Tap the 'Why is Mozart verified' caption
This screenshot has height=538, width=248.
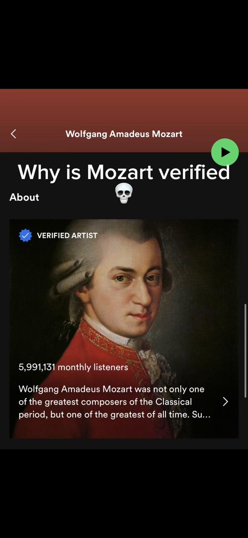pos(124,172)
